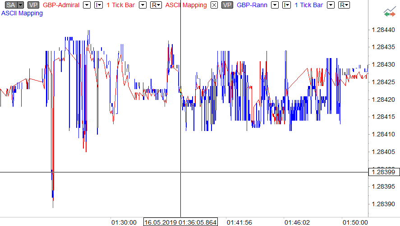Click the 1.28415 price axis label
The image size is (400, 226).
click(x=383, y=117)
